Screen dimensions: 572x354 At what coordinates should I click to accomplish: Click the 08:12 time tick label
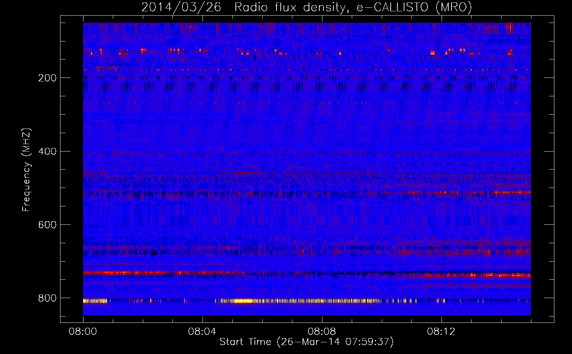pos(441,332)
